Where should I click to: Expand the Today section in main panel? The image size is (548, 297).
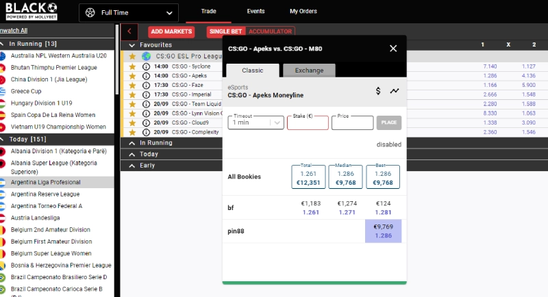[132, 154]
